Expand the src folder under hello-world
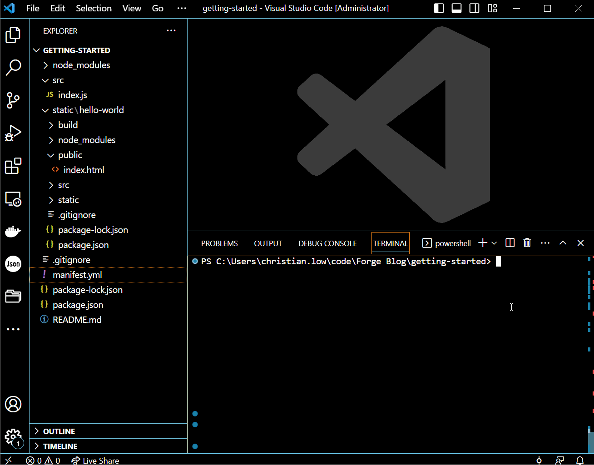The image size is (594, 465). pyautogui.click(x=108, y=185)
